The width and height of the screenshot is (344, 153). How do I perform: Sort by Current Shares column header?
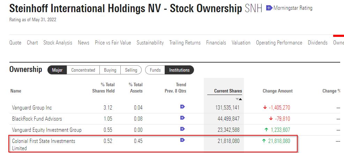pyautogui.click(x=228, y=91)
